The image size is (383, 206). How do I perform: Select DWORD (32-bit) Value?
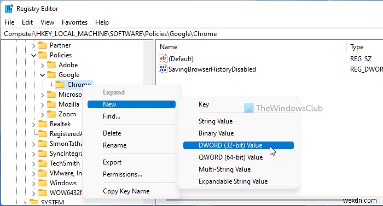coord(239,145)
